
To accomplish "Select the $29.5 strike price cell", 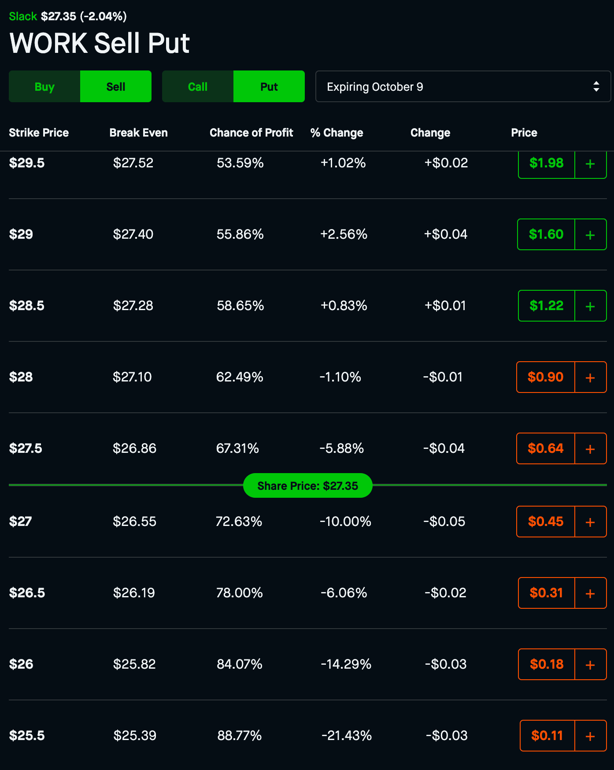I will 27,163.
